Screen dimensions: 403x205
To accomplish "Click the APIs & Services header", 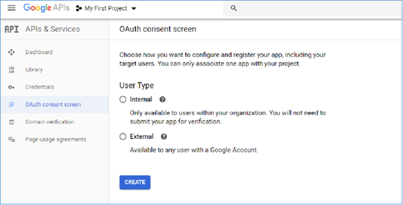I will pos(52,29).
